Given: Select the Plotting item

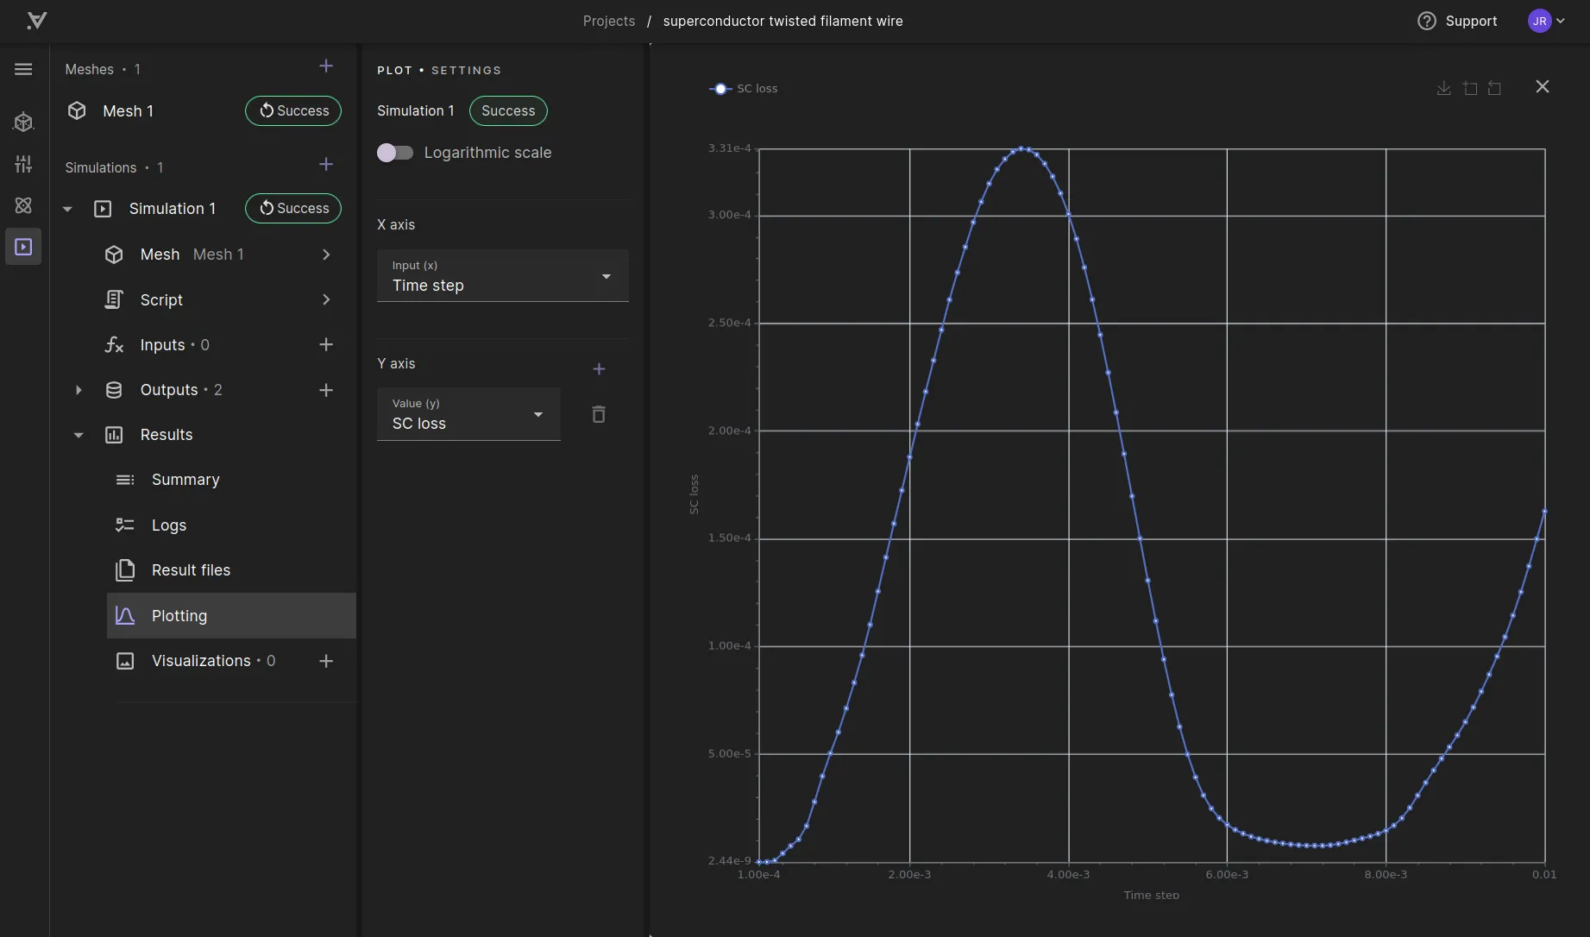Looking at the screenshot, I should click(x=231, y=616).
